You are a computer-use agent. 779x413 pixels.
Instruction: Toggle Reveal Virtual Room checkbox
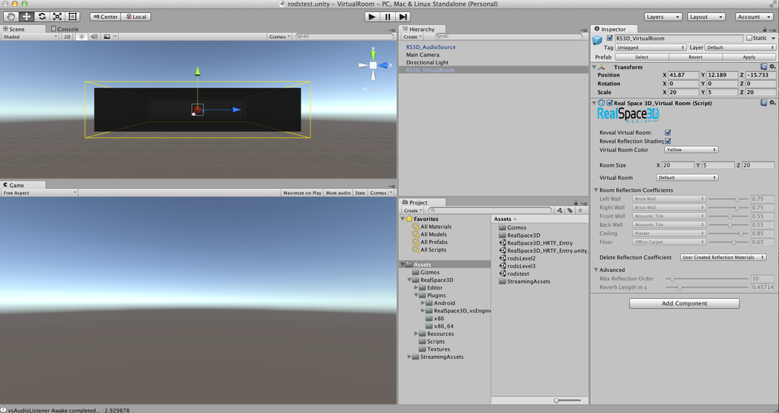tap(668, 133)
